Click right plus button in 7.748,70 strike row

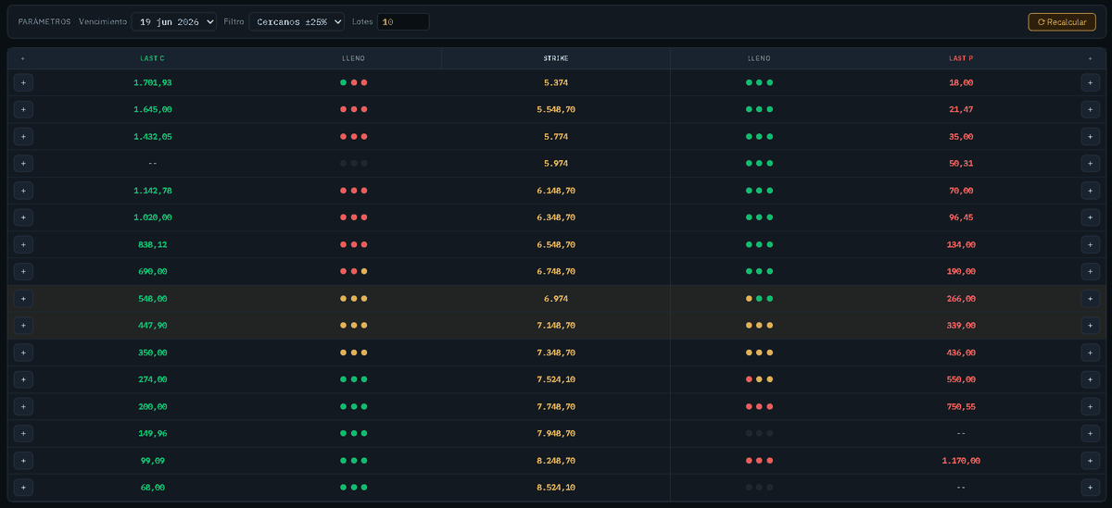coord(1089,406)
